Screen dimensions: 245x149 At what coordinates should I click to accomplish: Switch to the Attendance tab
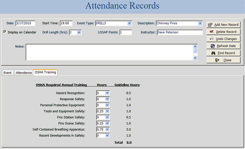[x=23, y=73]
